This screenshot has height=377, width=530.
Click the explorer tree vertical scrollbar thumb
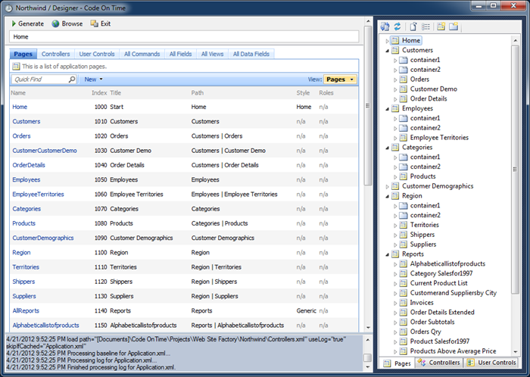(x=515, y=170)
